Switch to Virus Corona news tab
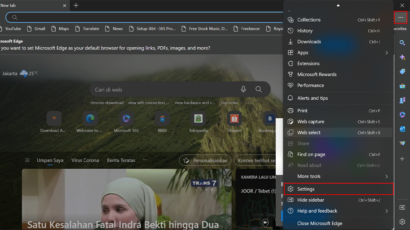Screen dimensions: 410x230 point(85,160)
